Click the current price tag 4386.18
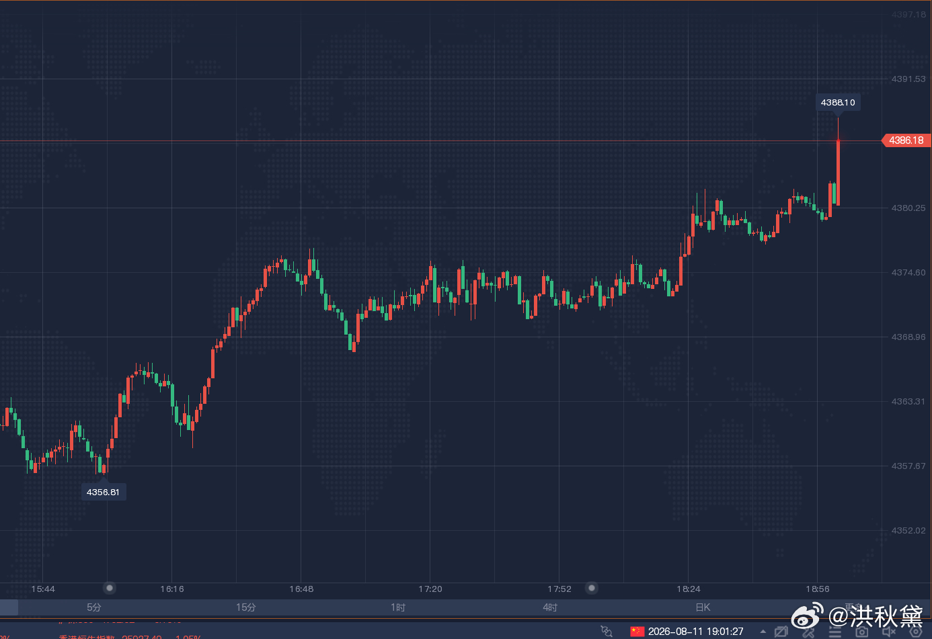Screen dimensions: 932x639 click(x=906, y=140)
